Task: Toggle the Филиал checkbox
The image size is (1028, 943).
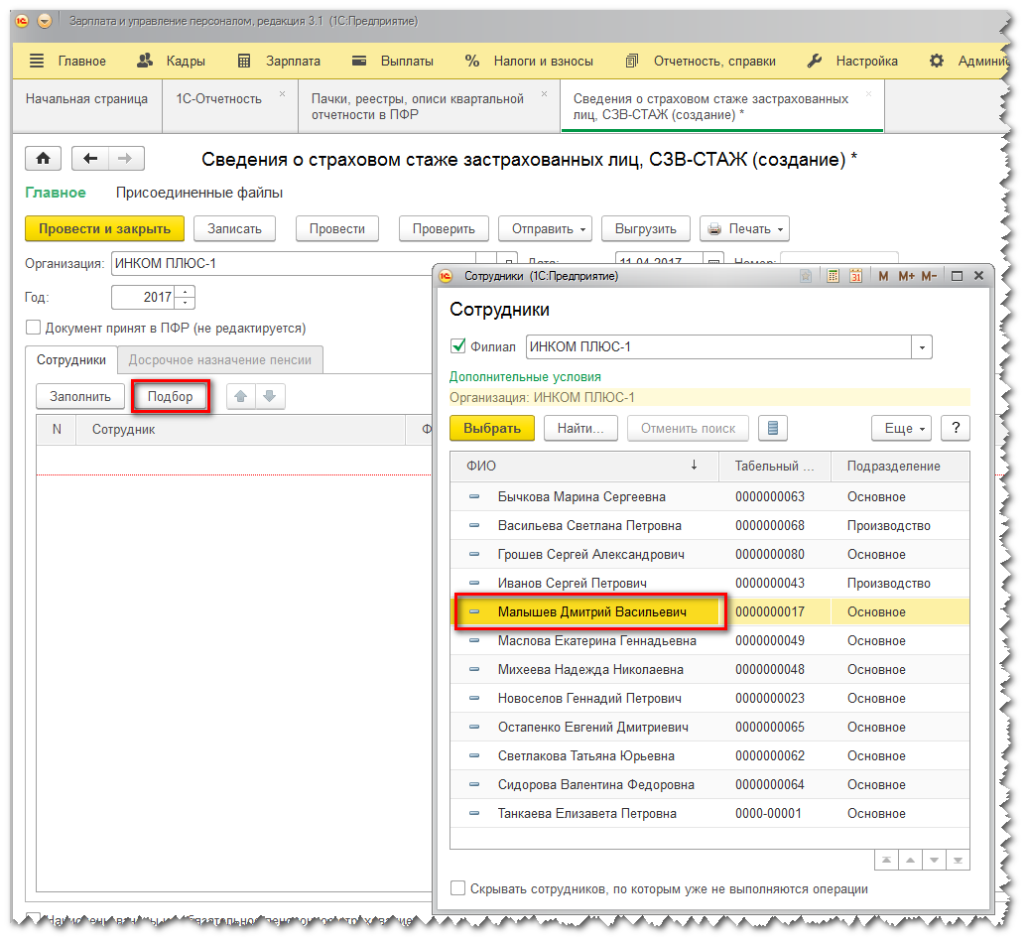Action: (458, 345)
